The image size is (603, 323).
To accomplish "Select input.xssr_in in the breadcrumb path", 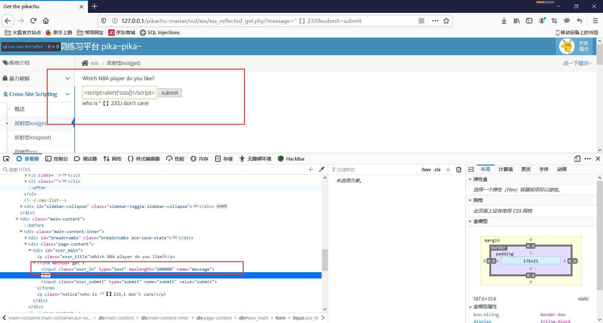I will tap(305, 318).
